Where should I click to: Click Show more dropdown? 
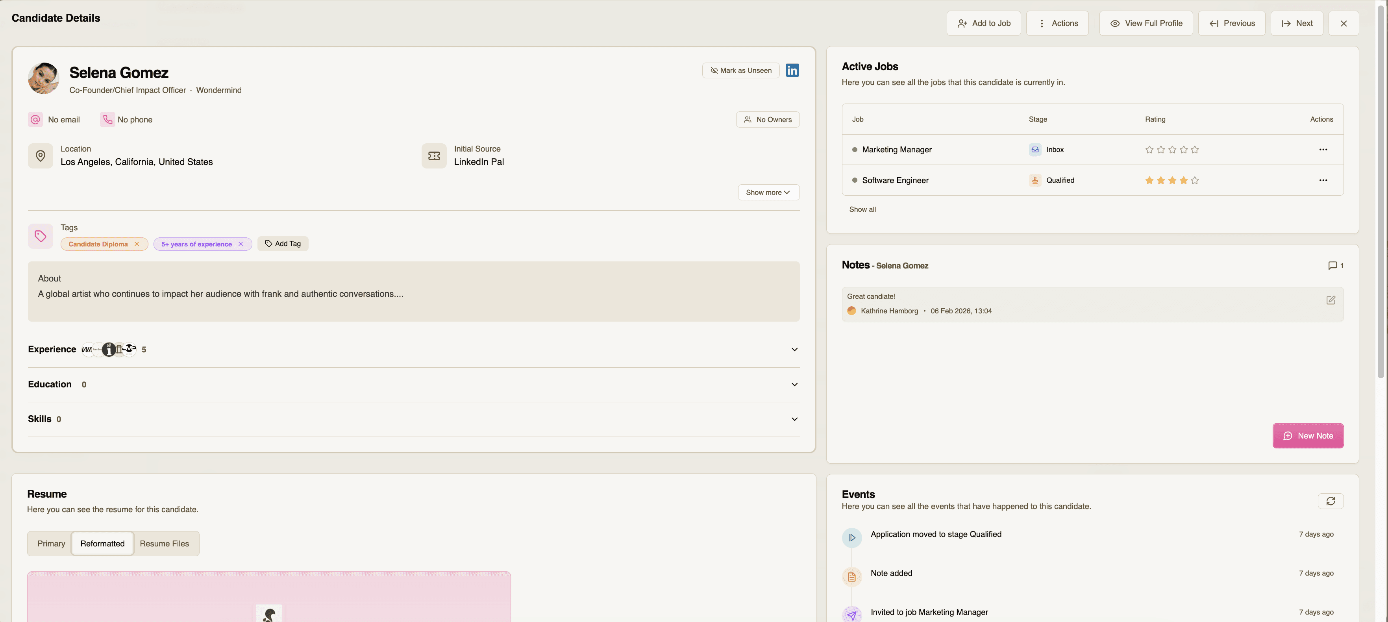768,193
